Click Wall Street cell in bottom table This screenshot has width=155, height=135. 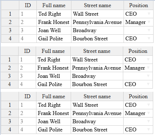click(x=97, y=105)
